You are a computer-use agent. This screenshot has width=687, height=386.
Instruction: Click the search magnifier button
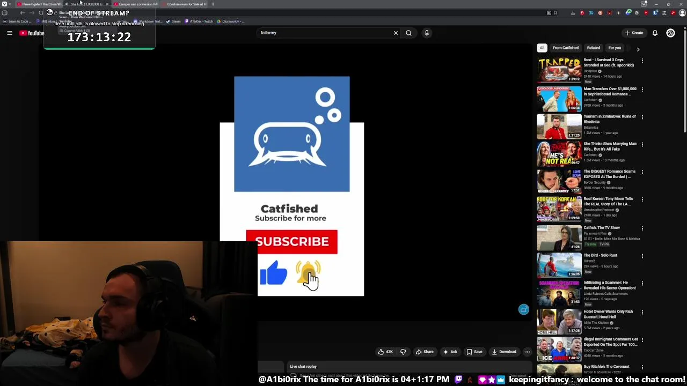(x=408, y=33)
